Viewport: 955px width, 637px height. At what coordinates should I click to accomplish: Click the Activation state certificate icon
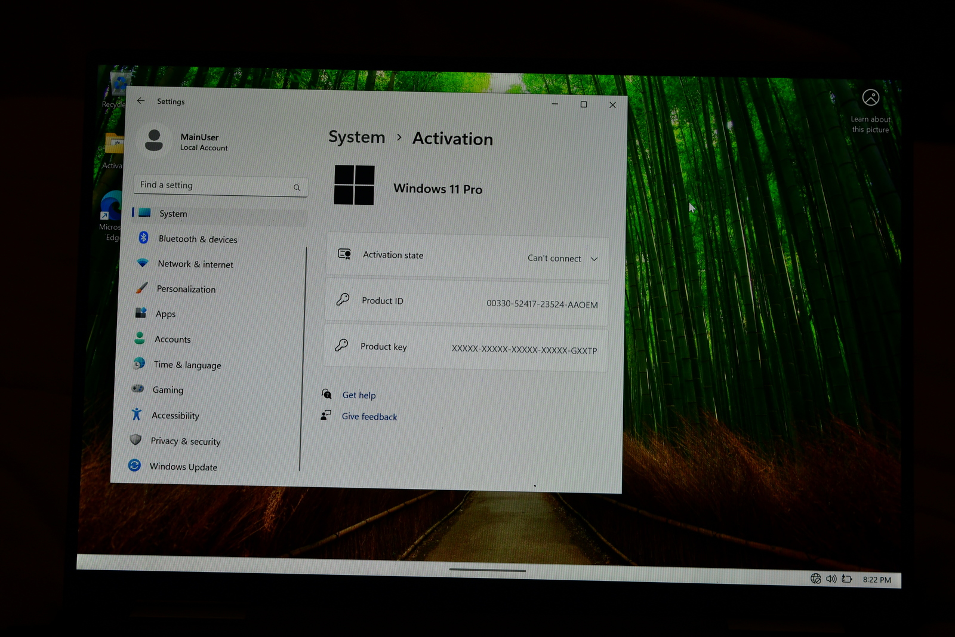click(344, 254)
